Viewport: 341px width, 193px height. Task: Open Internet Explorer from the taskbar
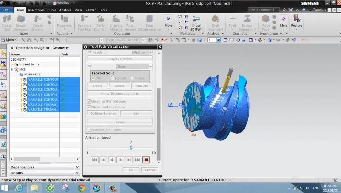[19, 188]
